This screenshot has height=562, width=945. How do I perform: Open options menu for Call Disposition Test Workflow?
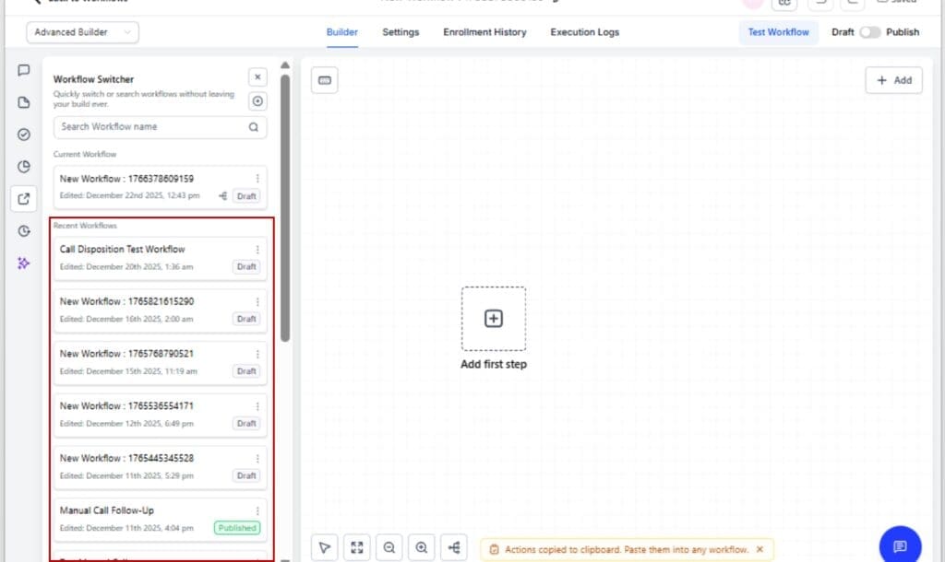257,250
